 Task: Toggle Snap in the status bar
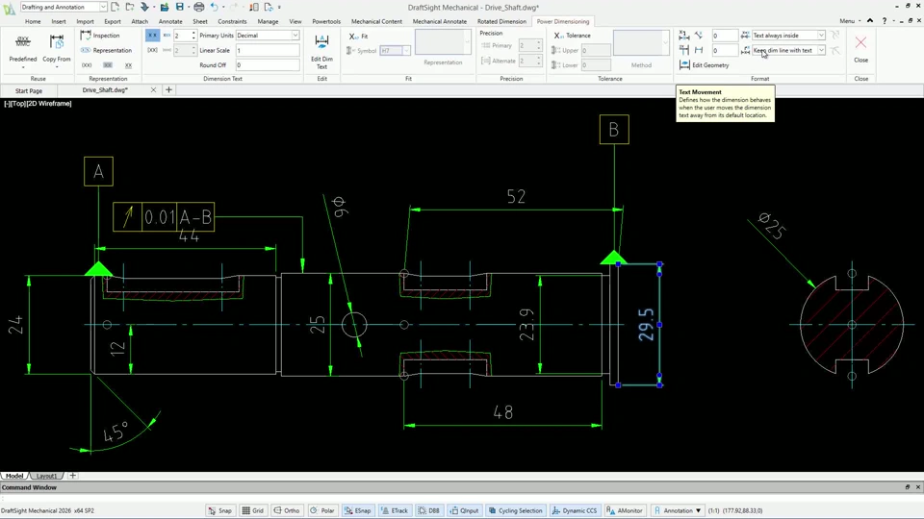[219, 510]
